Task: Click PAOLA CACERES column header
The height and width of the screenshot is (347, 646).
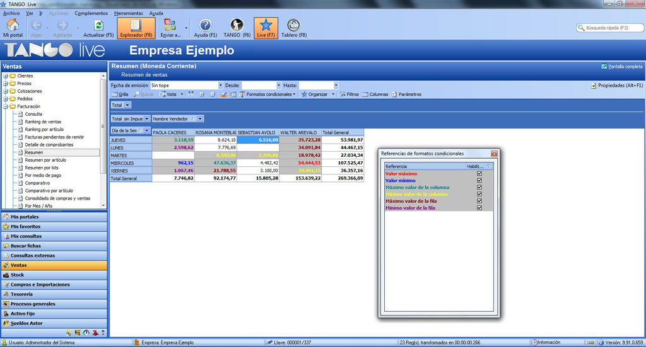Action: pyautogui.click(x=173, y=132)
